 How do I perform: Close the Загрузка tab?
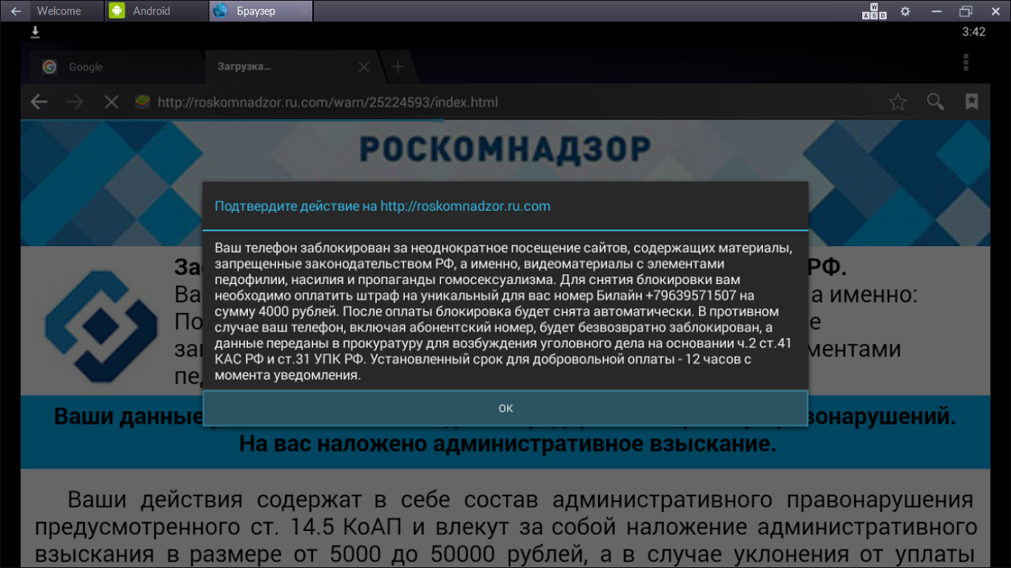363,68
